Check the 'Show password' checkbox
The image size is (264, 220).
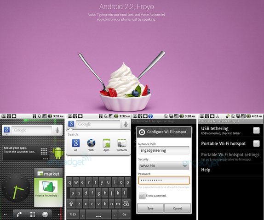click(142, 196)
